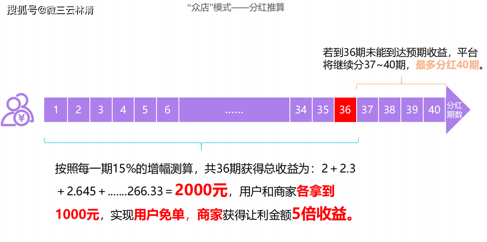The image size is (487, 242).
Task: Select the red period 36 box
Action: [345, 110]
